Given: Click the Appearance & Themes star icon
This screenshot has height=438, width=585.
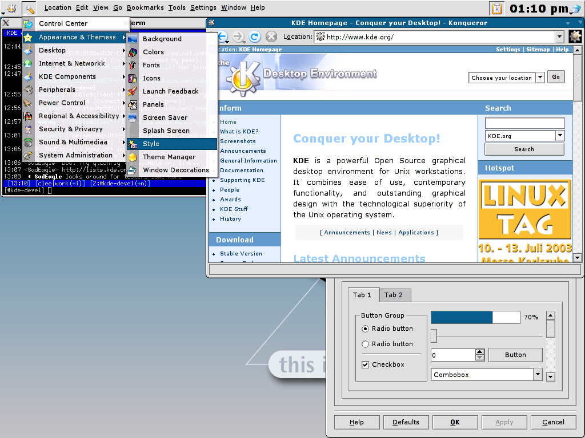Looking at the screenshot, I should pyautogui.click(x=29, y=37).
